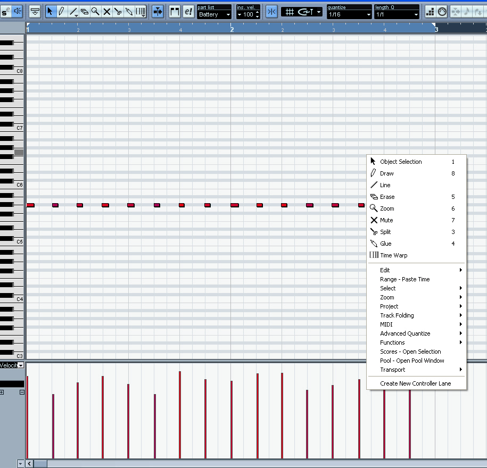Screen dimensions: 487x468
Task: Choose Mute in the context menu
Action: click(416, 220)
